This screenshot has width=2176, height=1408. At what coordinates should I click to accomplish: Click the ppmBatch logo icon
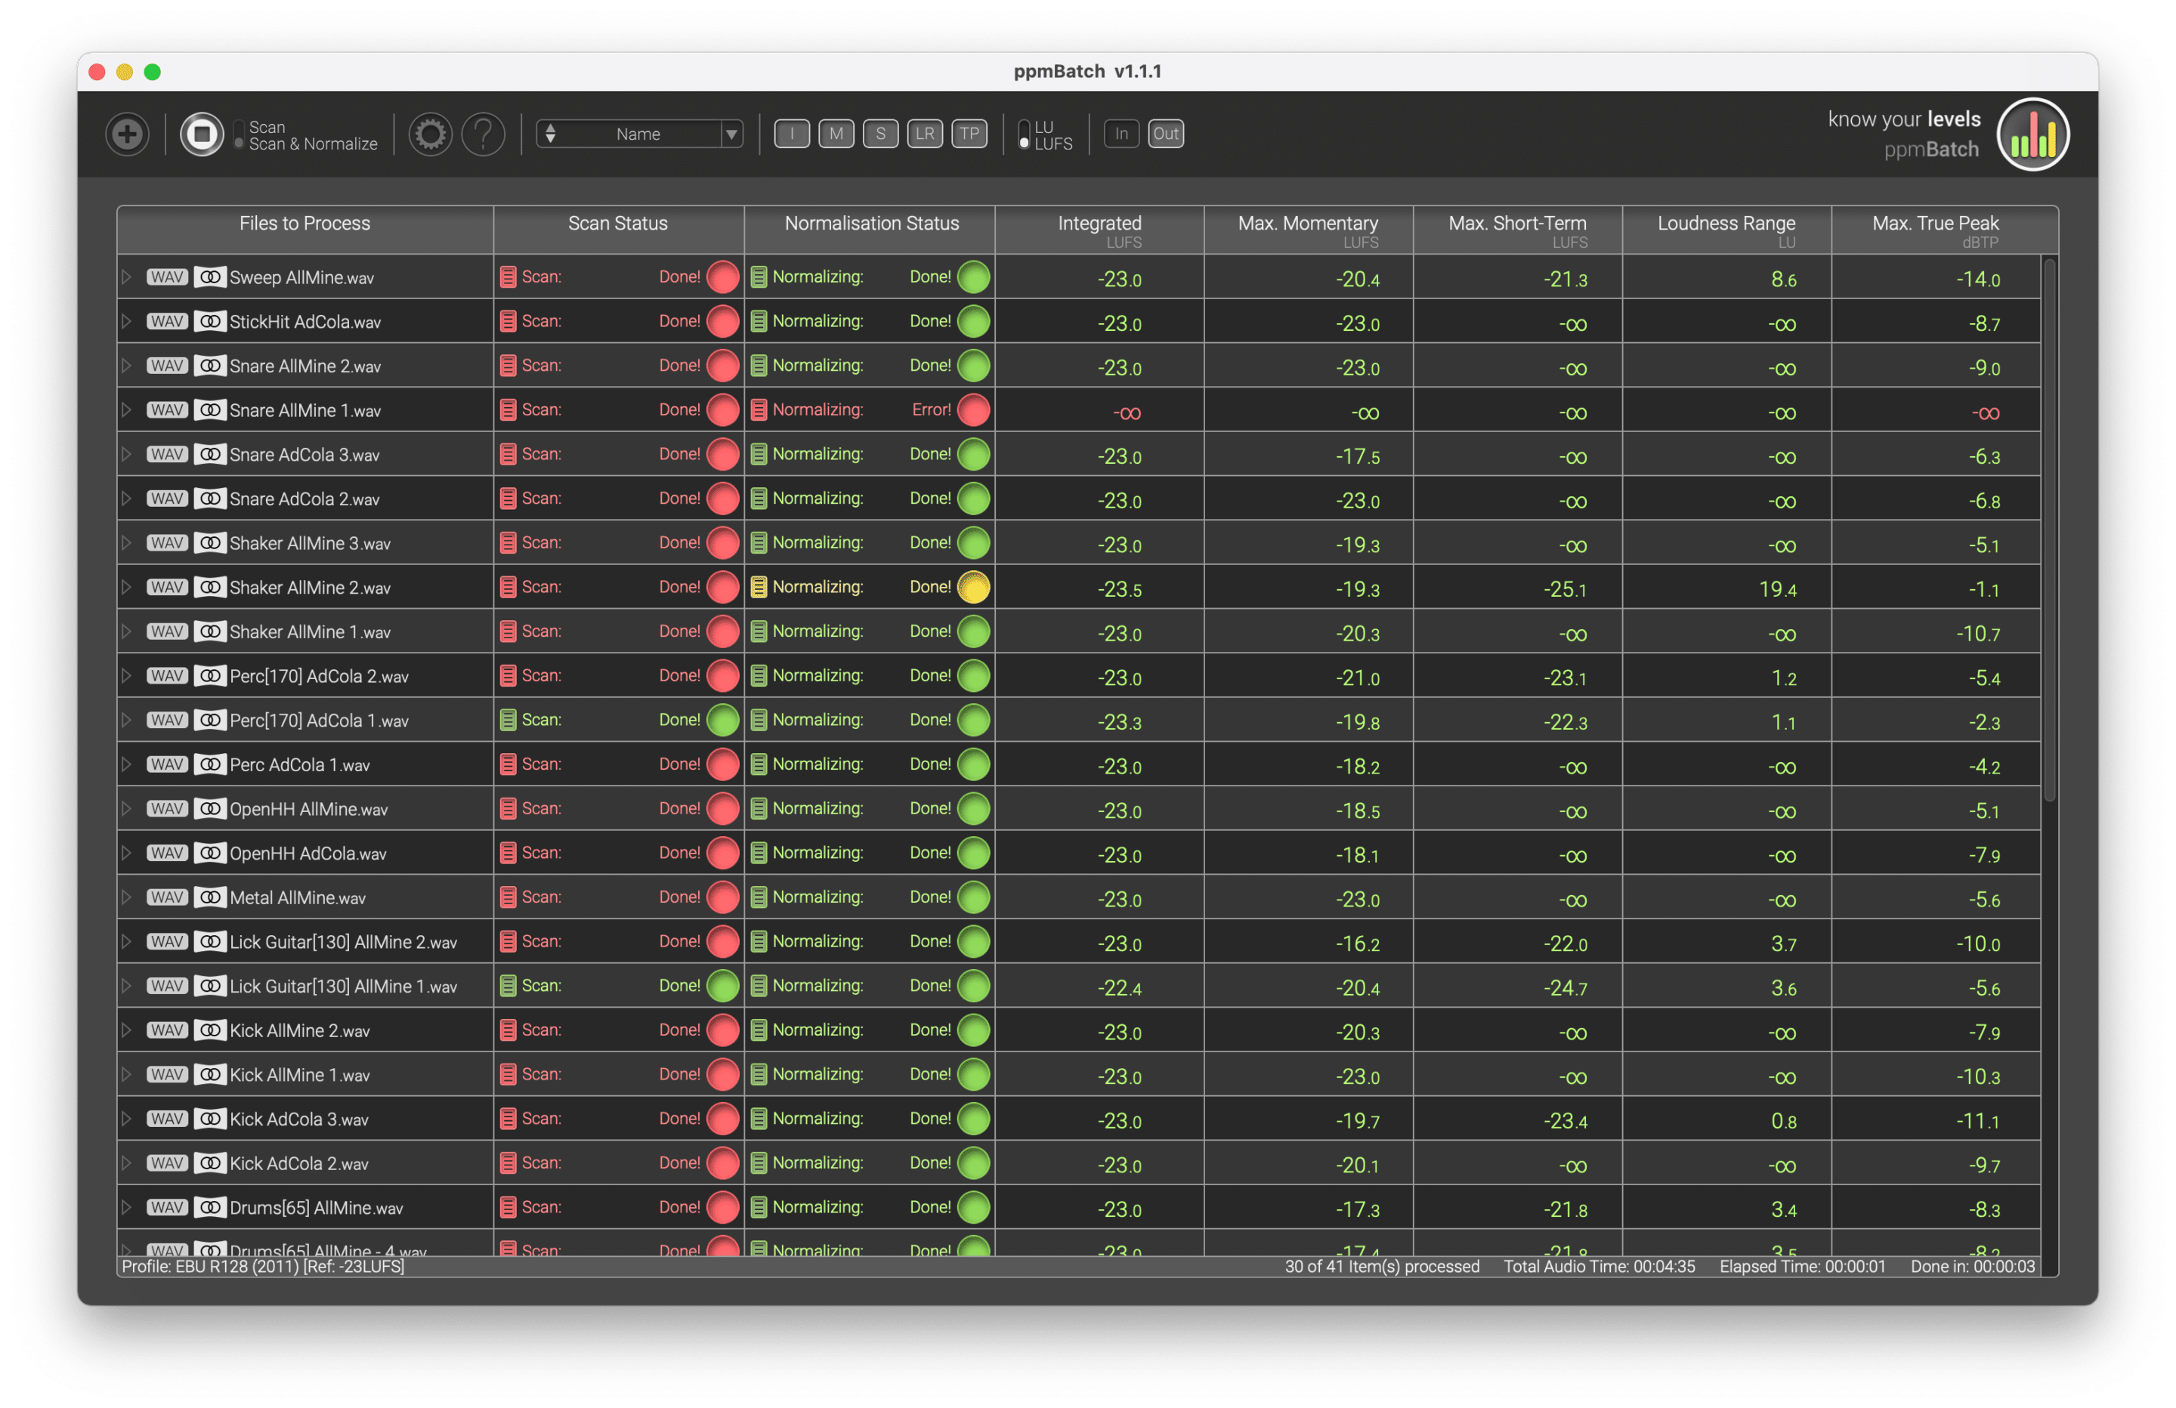2032,134
